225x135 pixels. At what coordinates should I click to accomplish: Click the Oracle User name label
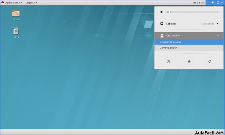tap(173, 36)
